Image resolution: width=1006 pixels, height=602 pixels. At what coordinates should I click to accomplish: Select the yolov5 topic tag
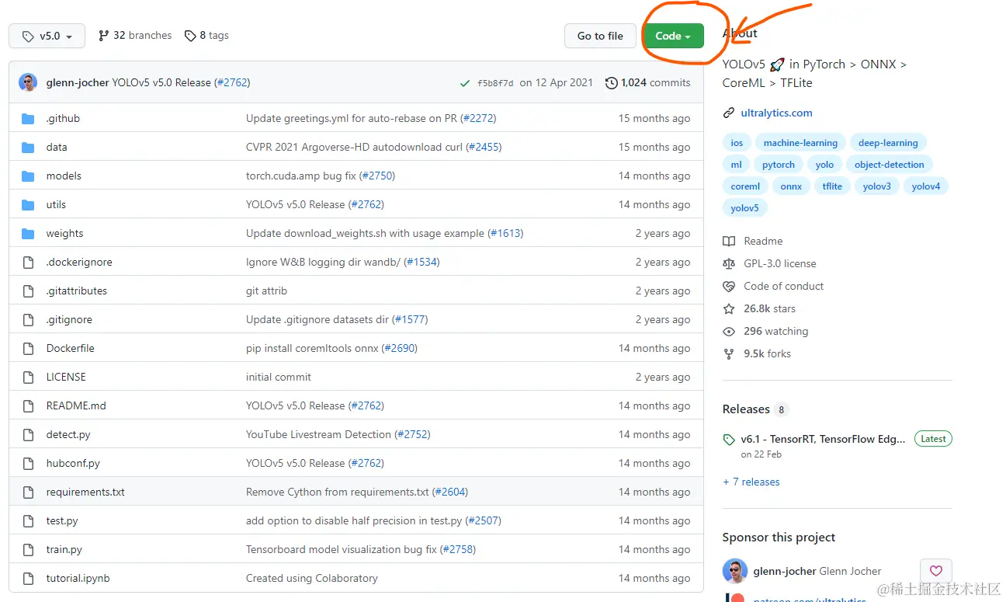744,208
